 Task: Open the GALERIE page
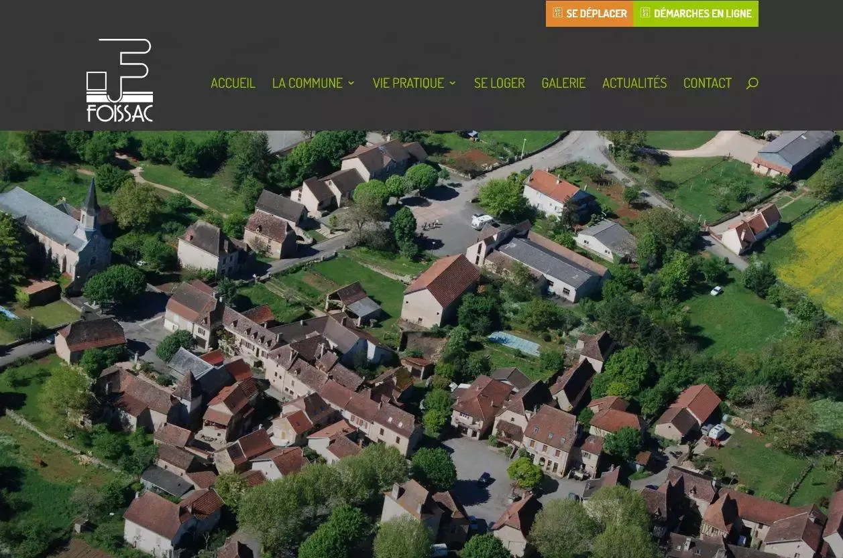(563, 83)
